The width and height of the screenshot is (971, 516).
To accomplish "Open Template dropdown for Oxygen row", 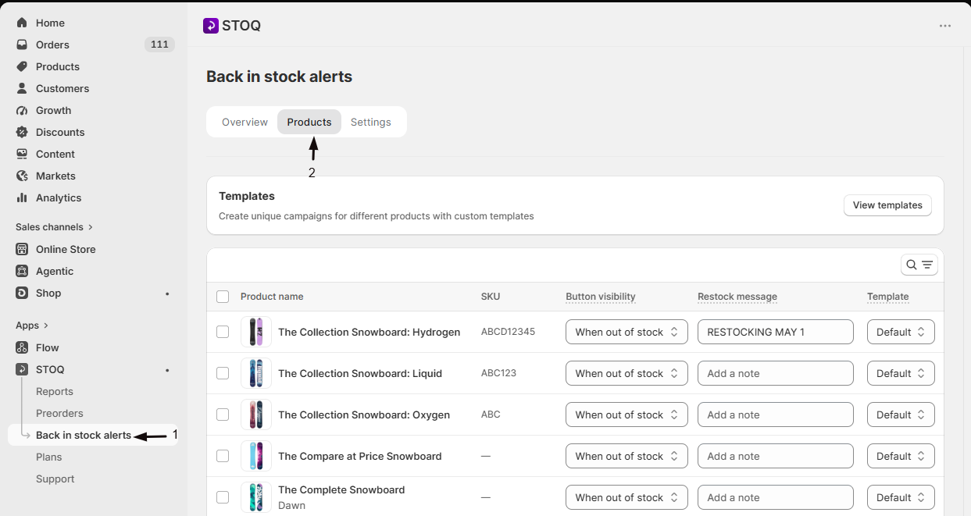I will (901, 415).
